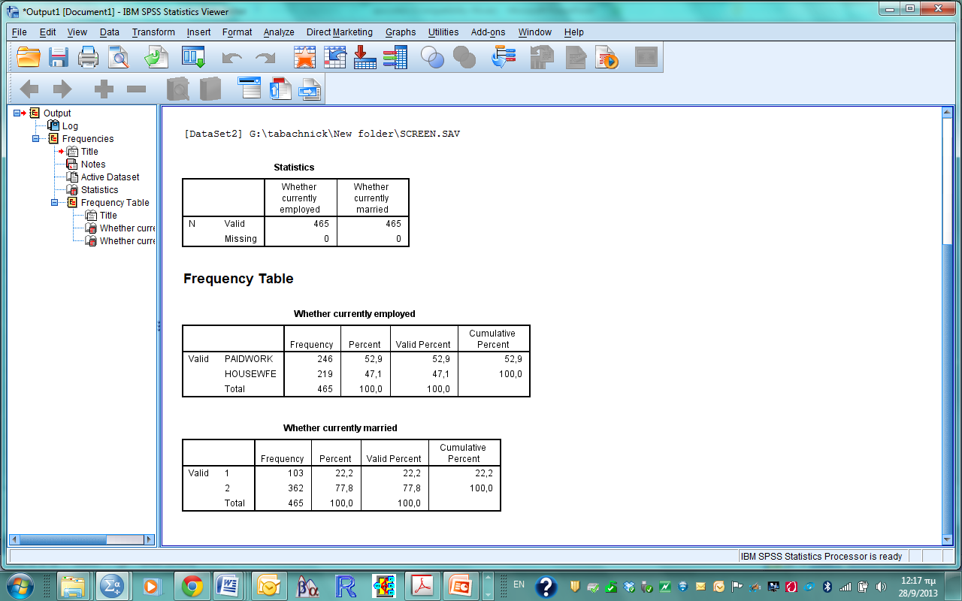Click the HOUSEWFE row label
The height and width of the screenshot is (601, 962).
[250, 374]
